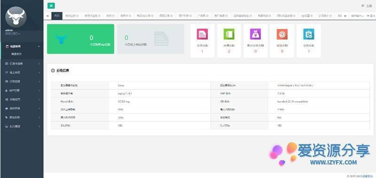
Task: Click the 5.5.62-log MySQL version cell
Action: 160,101
